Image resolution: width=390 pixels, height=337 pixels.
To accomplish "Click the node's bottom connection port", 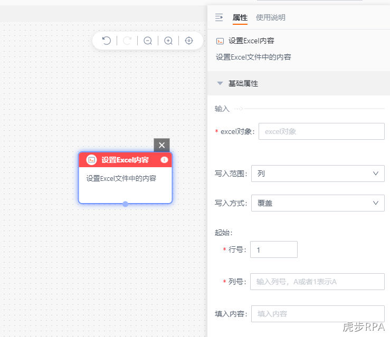I will 126,204.
